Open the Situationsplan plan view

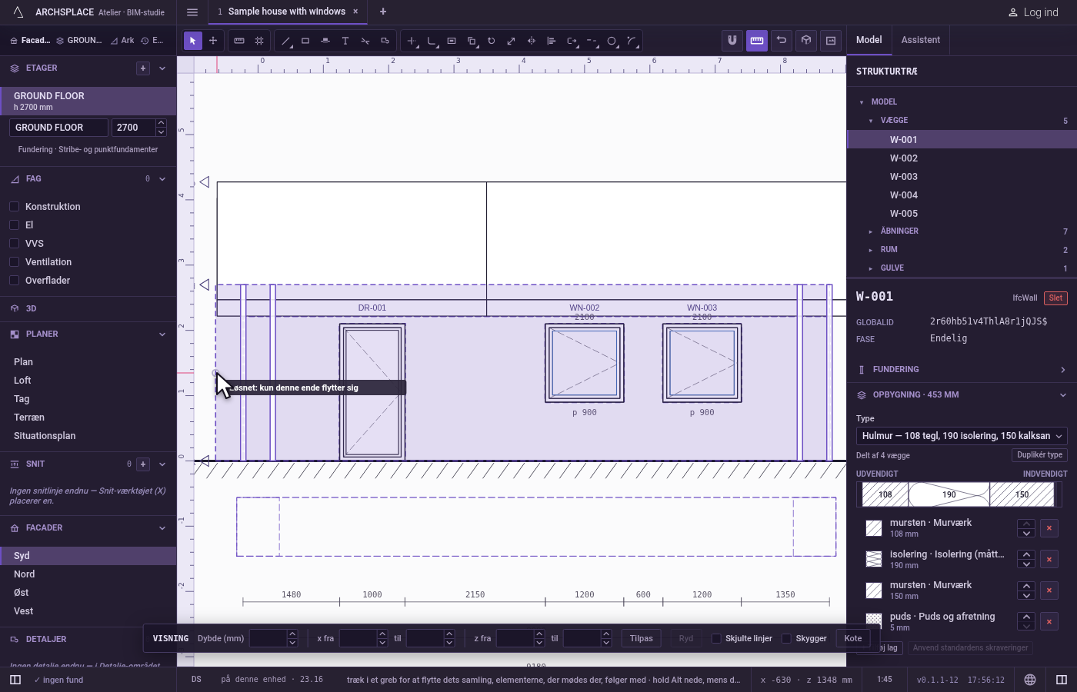coord(88,436)
